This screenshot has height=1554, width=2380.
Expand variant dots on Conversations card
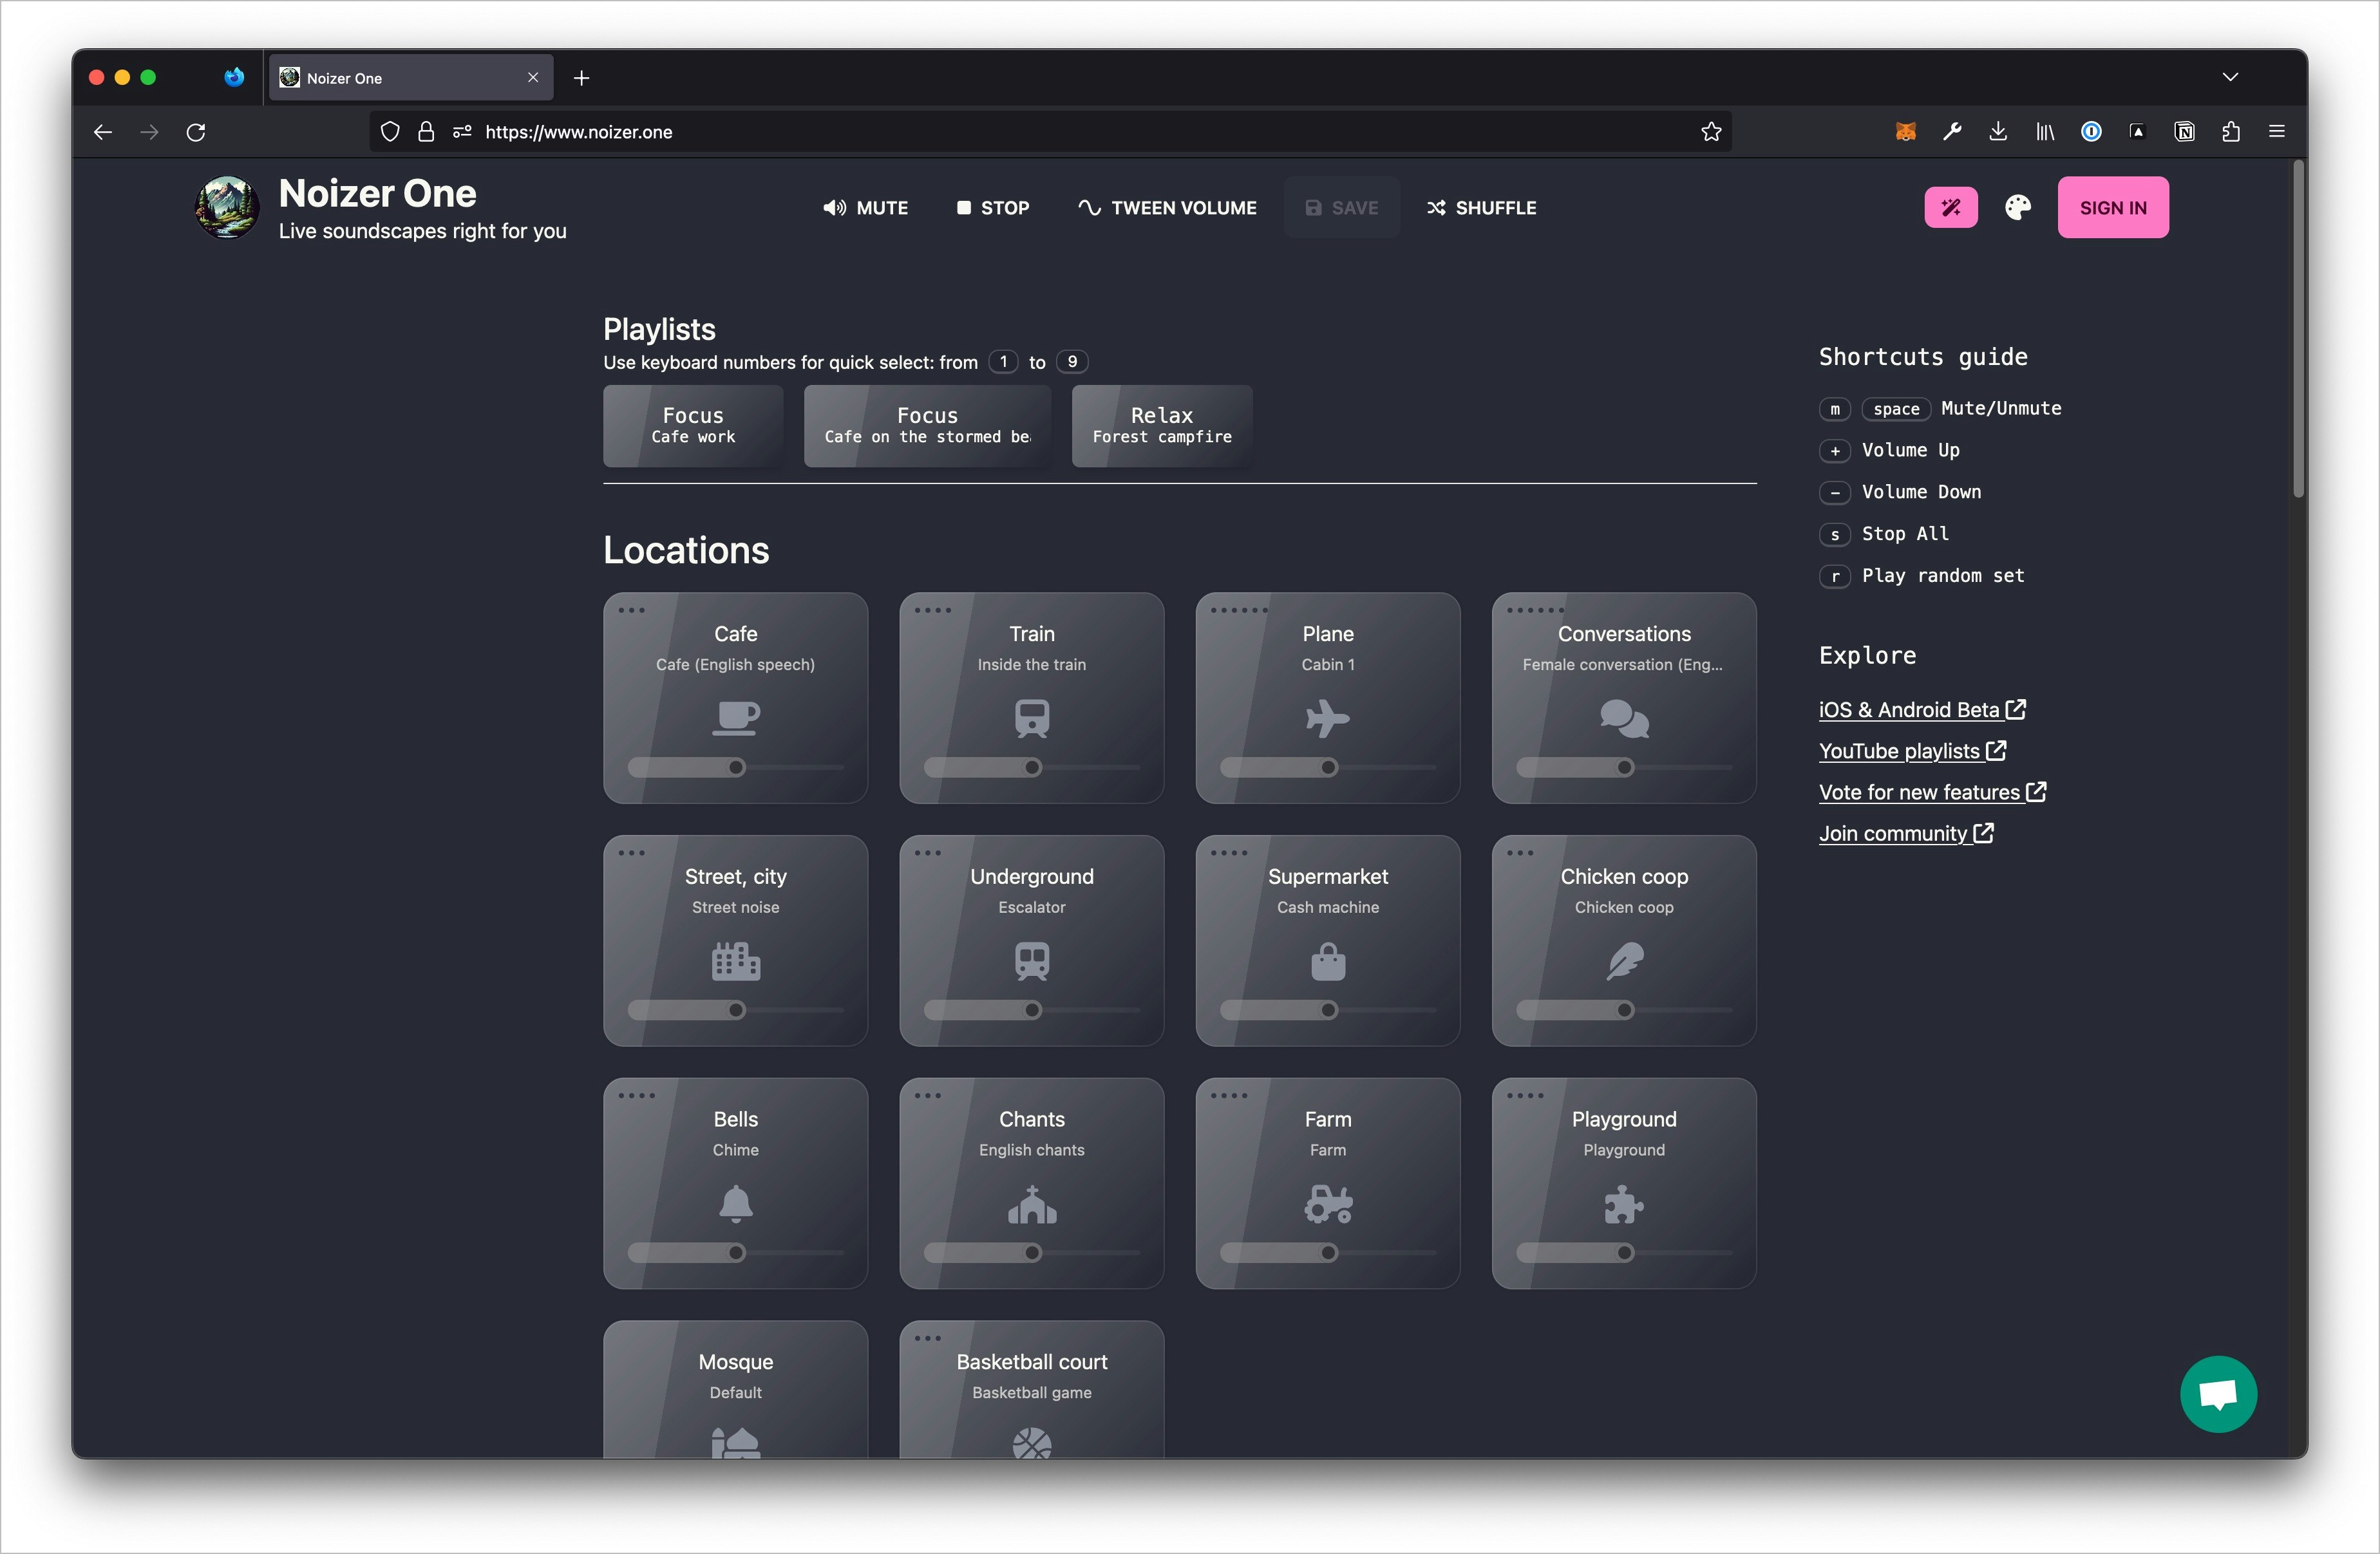(x=1535, y=610)
